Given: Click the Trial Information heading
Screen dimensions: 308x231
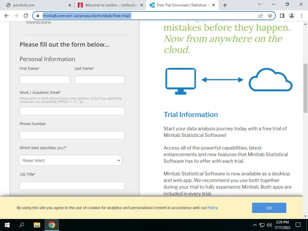Looking at the screenshot, I should point(191,115).
